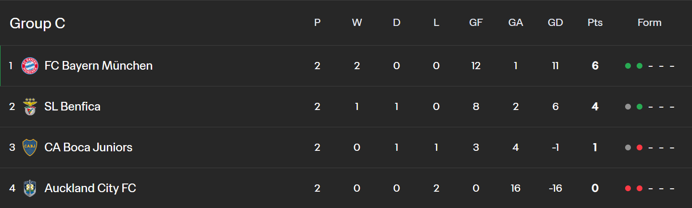Click the Pts column header
The image size is (692, 208).
coord(595,23)
